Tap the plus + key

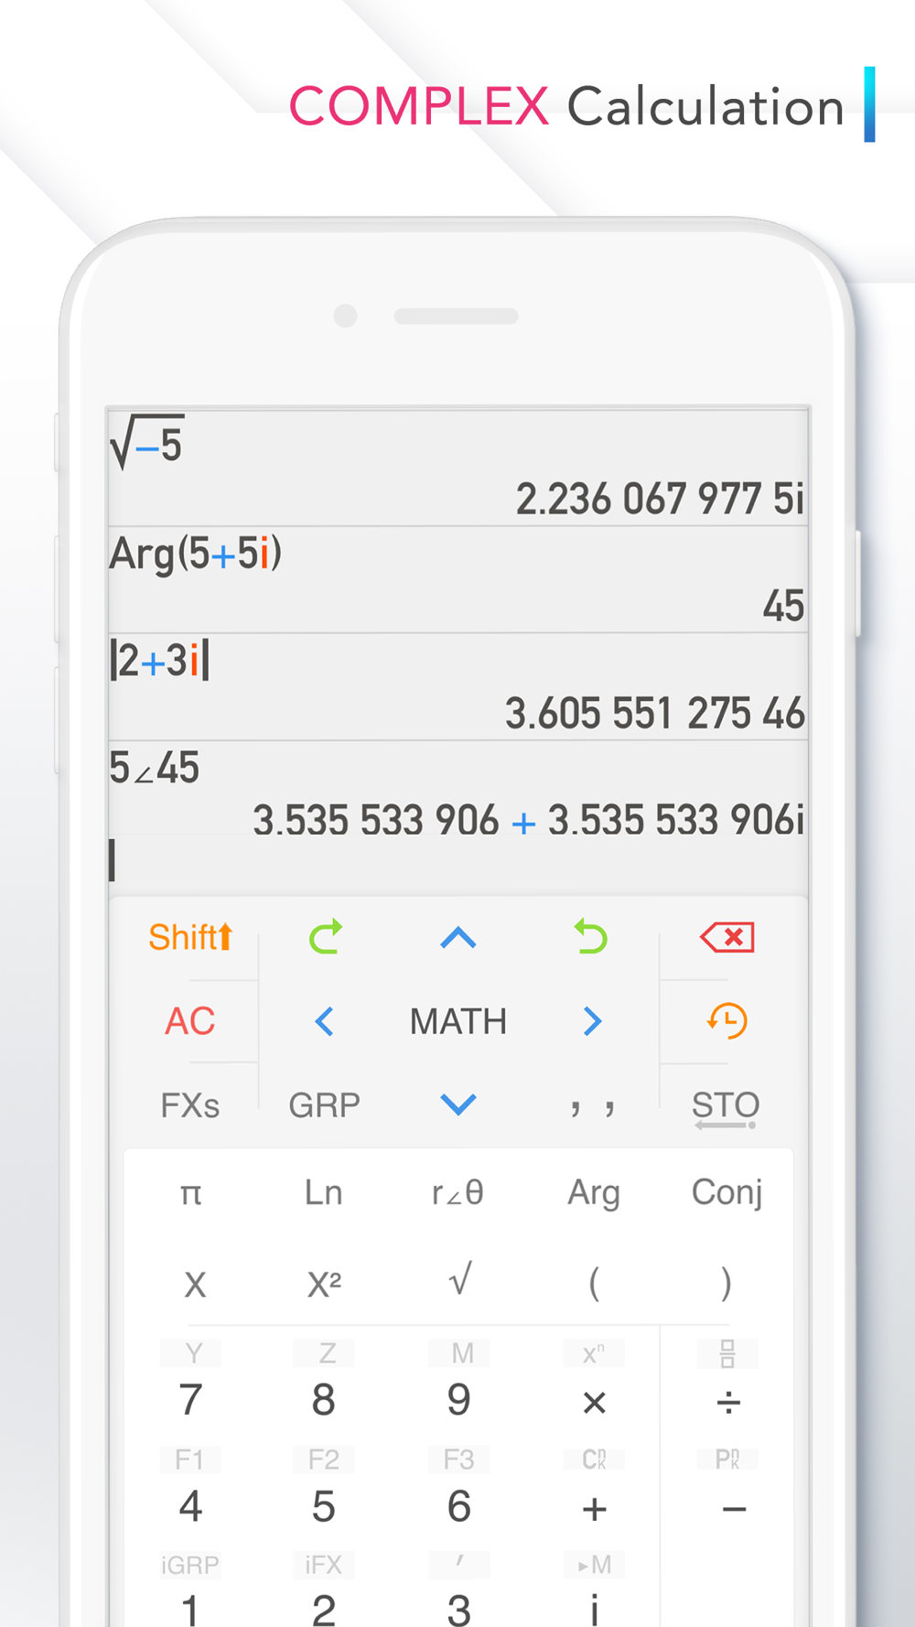(595, 1509)
